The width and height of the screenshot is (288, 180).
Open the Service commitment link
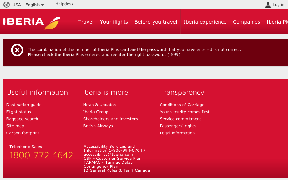[180, 119]
